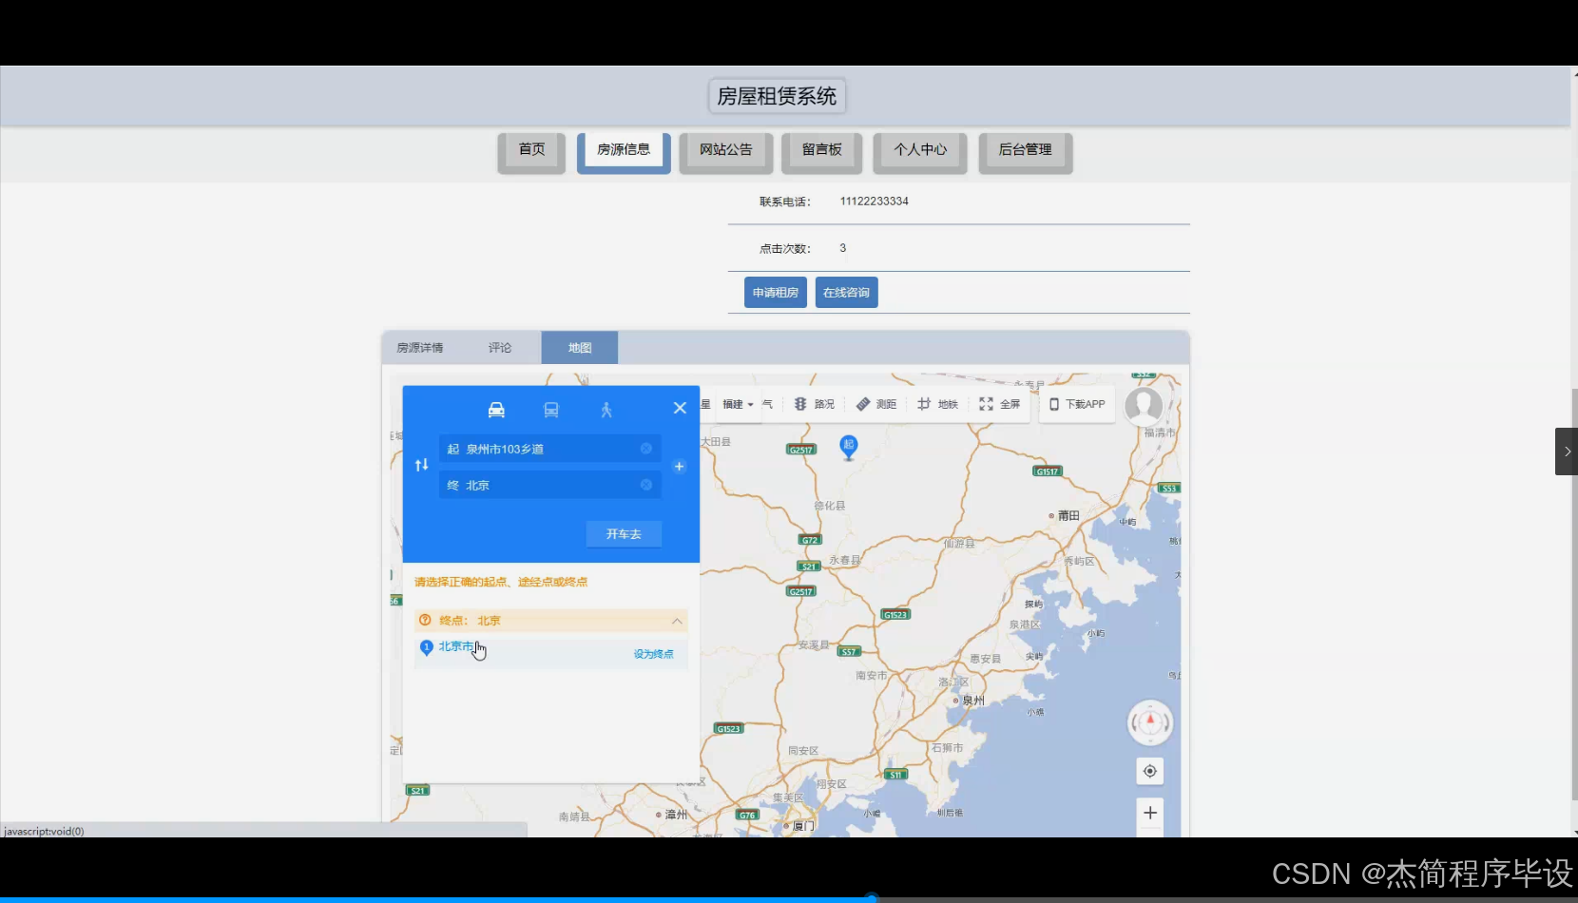
Task: Activate the 测距 distance measure tool
Action: click(876, 404)
